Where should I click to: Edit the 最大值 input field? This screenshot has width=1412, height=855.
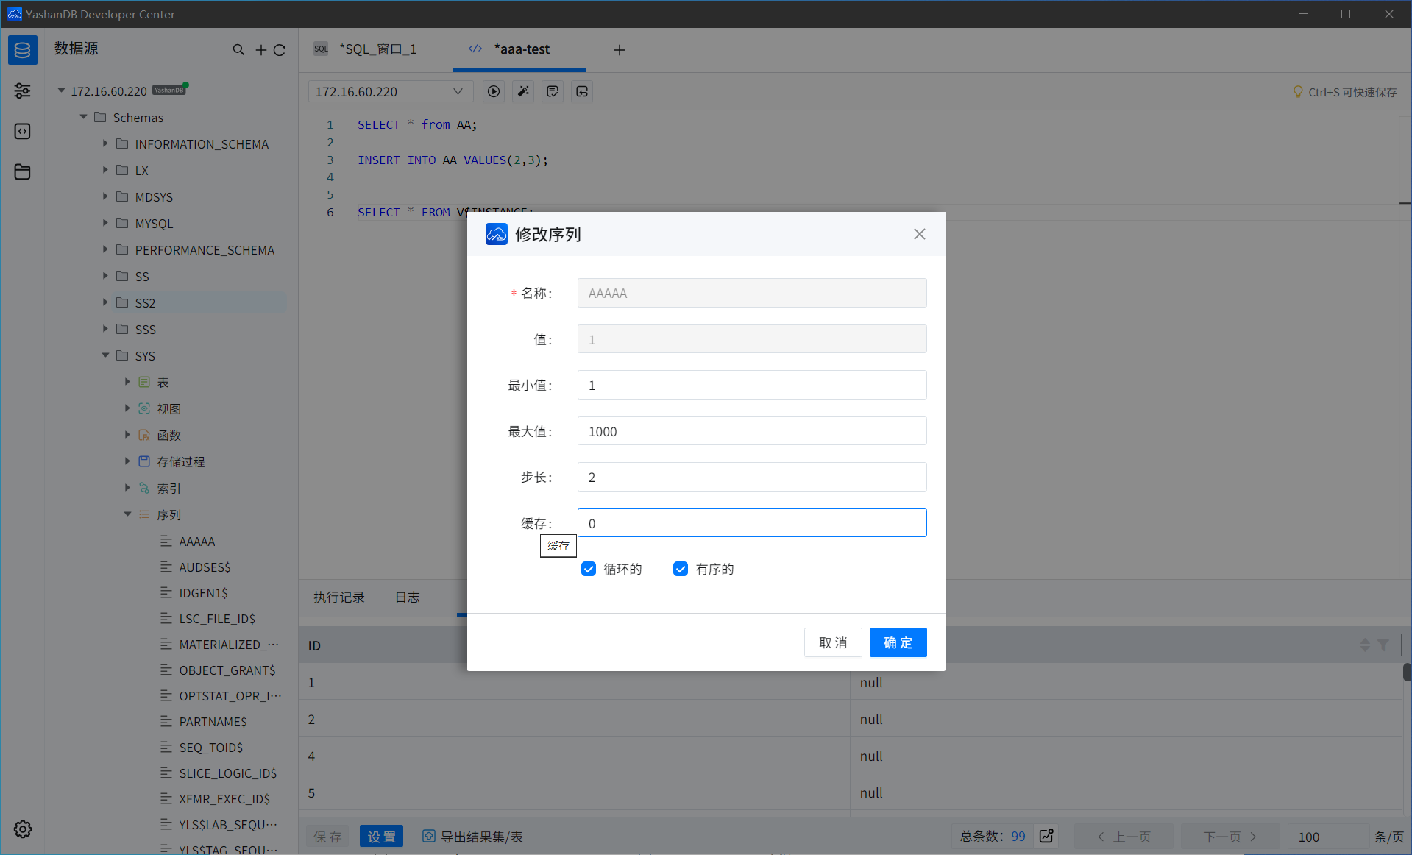751,430
